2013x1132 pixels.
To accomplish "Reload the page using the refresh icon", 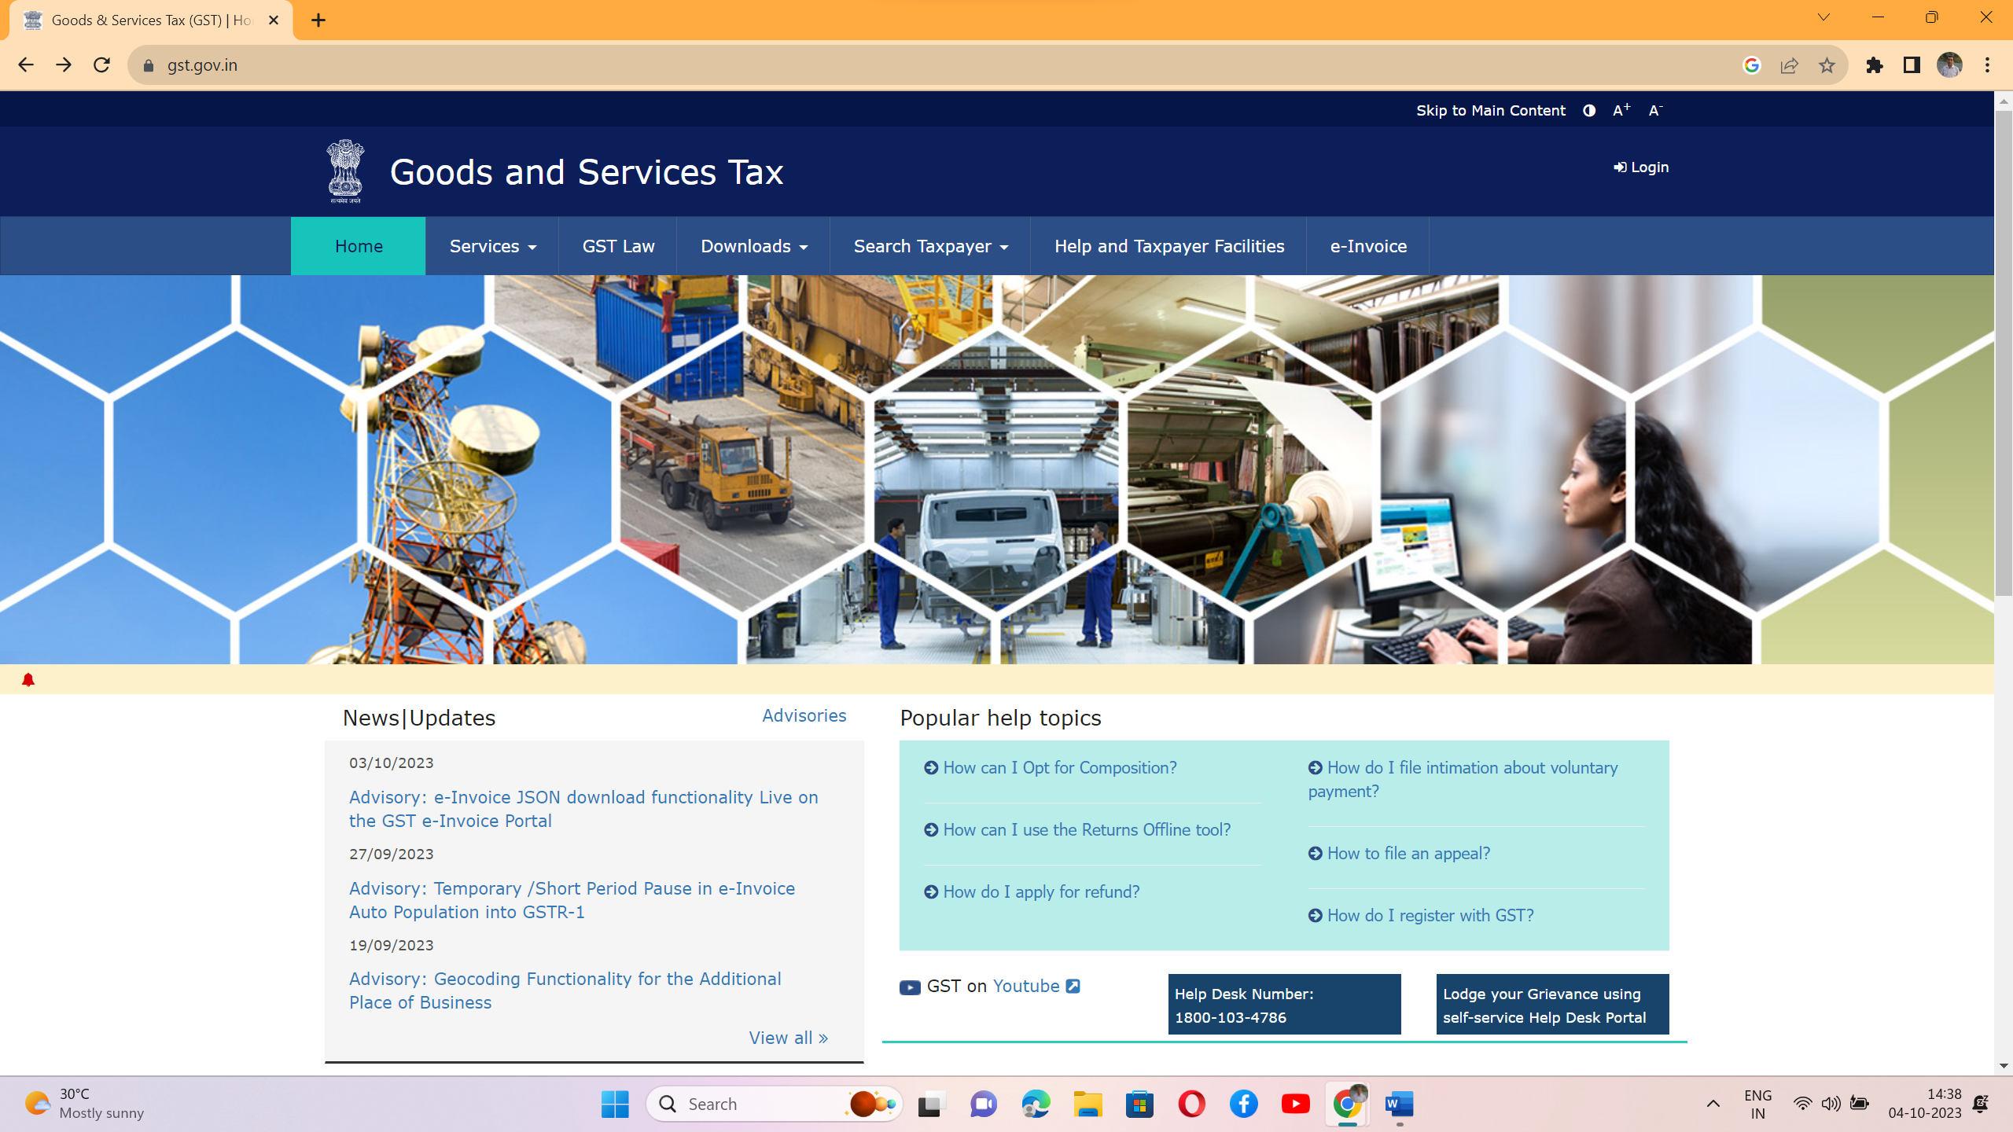I will click(102, 64).
